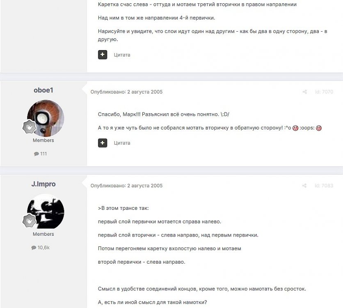Click the speech bubble icon beside 10,6k
Viewport: 343px width, 308px height.
tap(34, 248)
